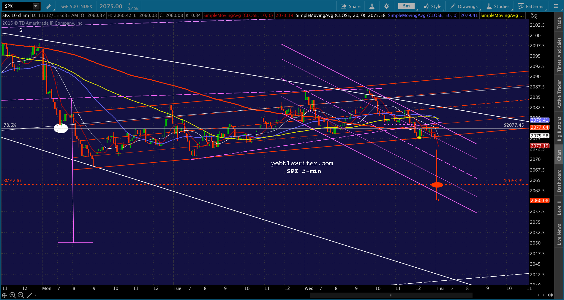Click the zoom in magnifier icon

pyautogui.click(x=12, y=295)
